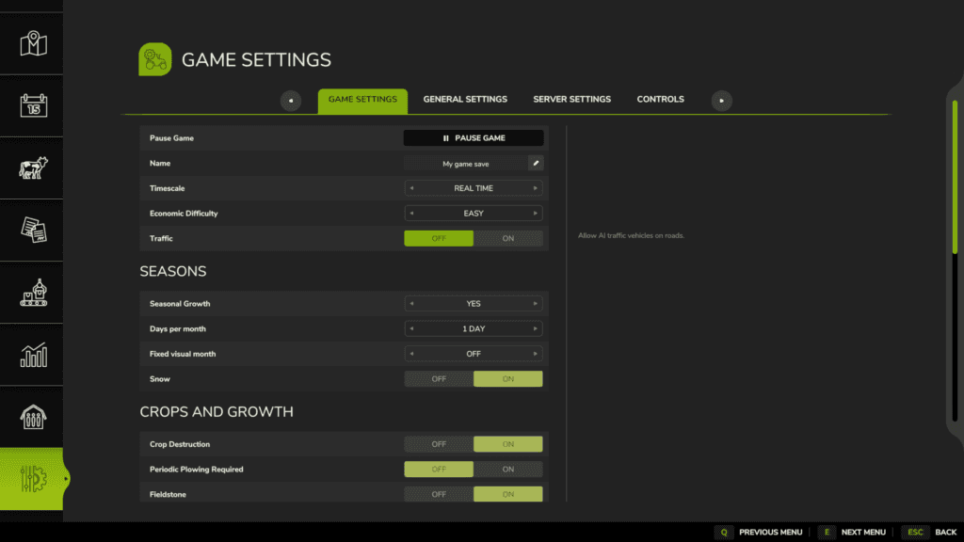Open the map view from the sidebar

31,42
